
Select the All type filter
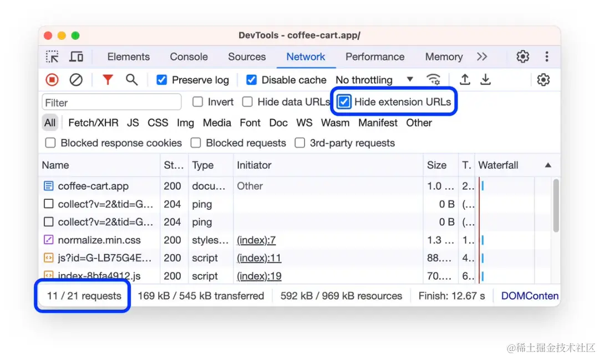coord(50,123)
